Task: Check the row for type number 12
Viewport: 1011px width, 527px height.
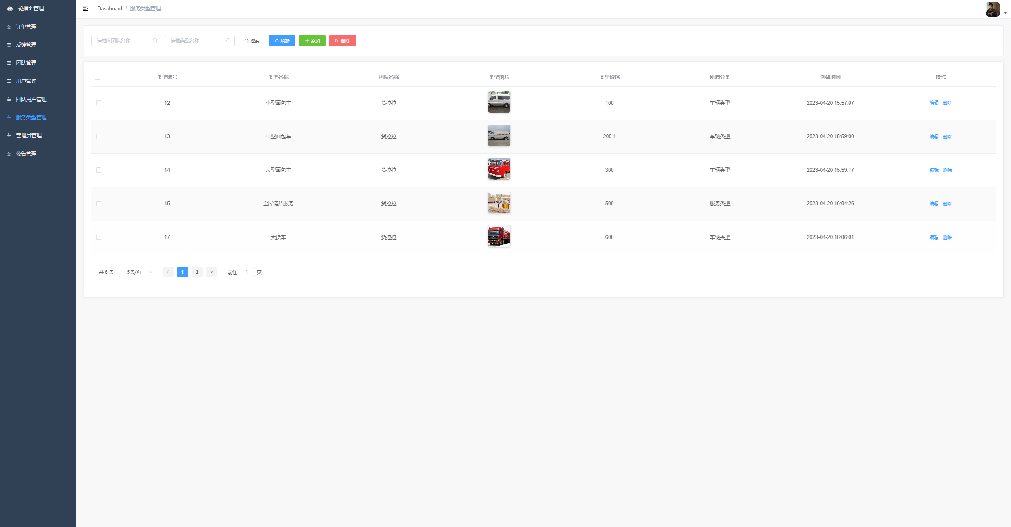Action: (x=99, y=103)
